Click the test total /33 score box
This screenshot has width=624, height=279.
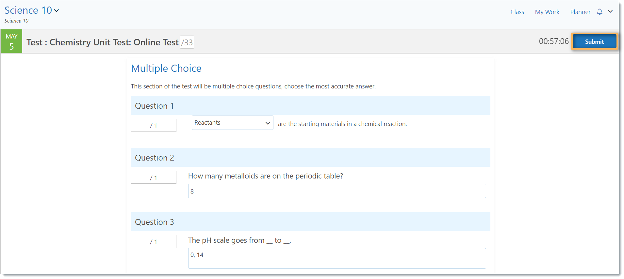click(x=187, y=42)
